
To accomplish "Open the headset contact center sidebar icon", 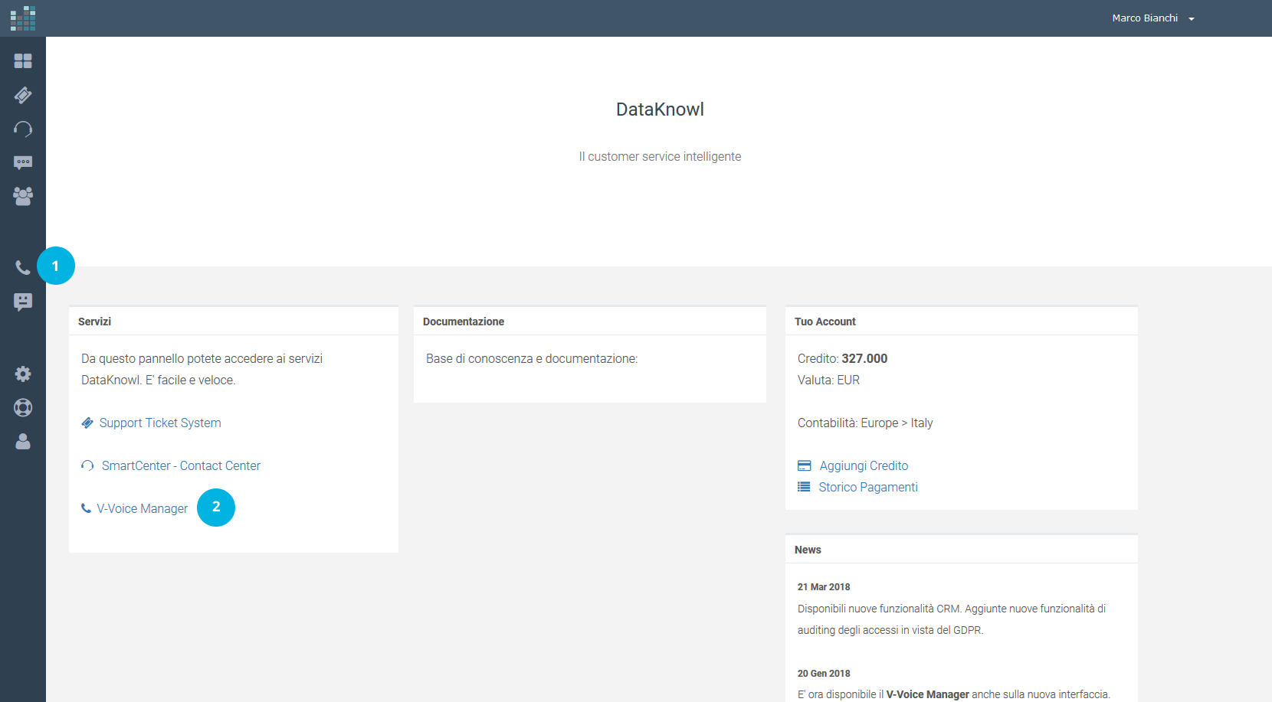I will 23,129.
